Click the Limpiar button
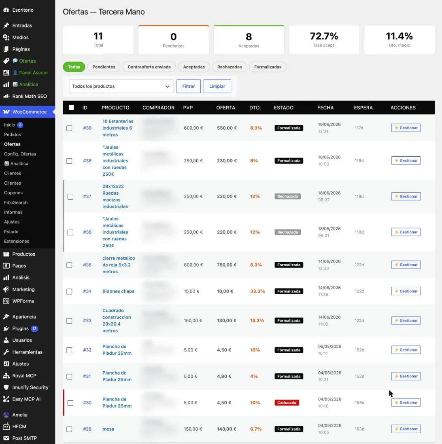The height and width of the screenshot is (444, 442). click(x=217, y=86)
